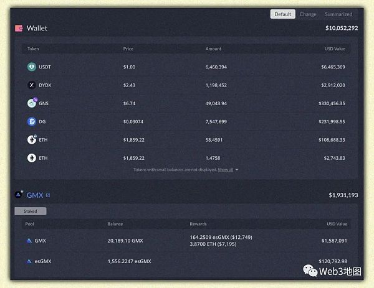Click the Amount column header
Viewport: 374px width, 288px height.
click(213, 49)
